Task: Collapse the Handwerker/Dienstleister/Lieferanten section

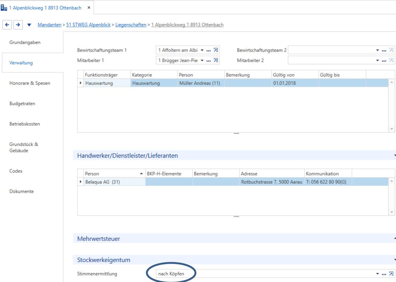Action: tap(395, 155)
